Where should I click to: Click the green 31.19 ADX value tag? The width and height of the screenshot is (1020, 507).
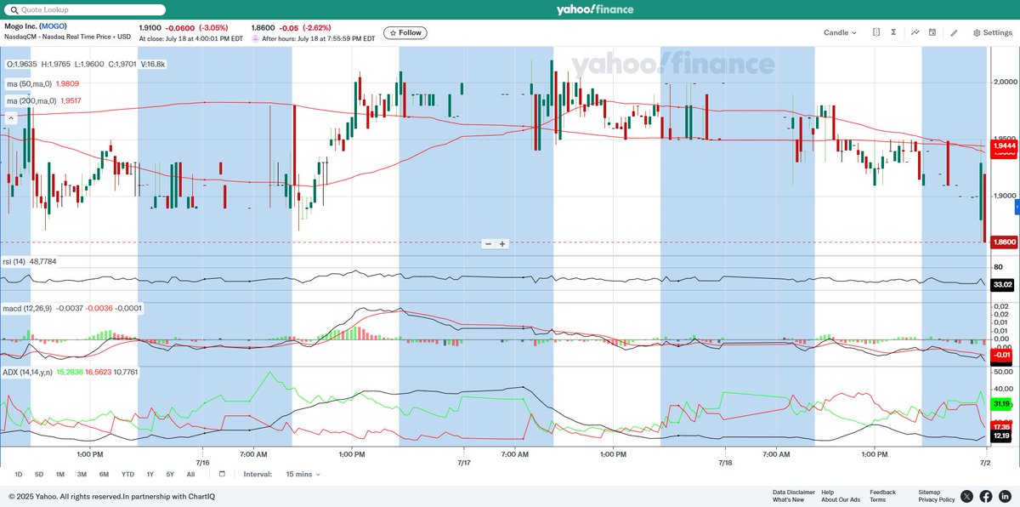(1003, 403)
